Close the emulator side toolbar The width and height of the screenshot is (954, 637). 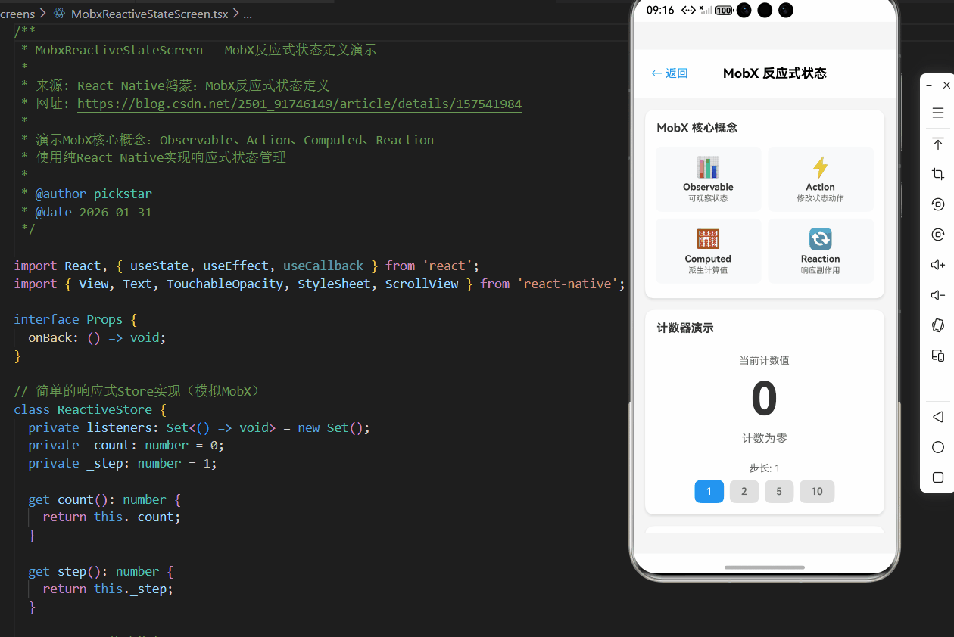[x=946, y=85]
